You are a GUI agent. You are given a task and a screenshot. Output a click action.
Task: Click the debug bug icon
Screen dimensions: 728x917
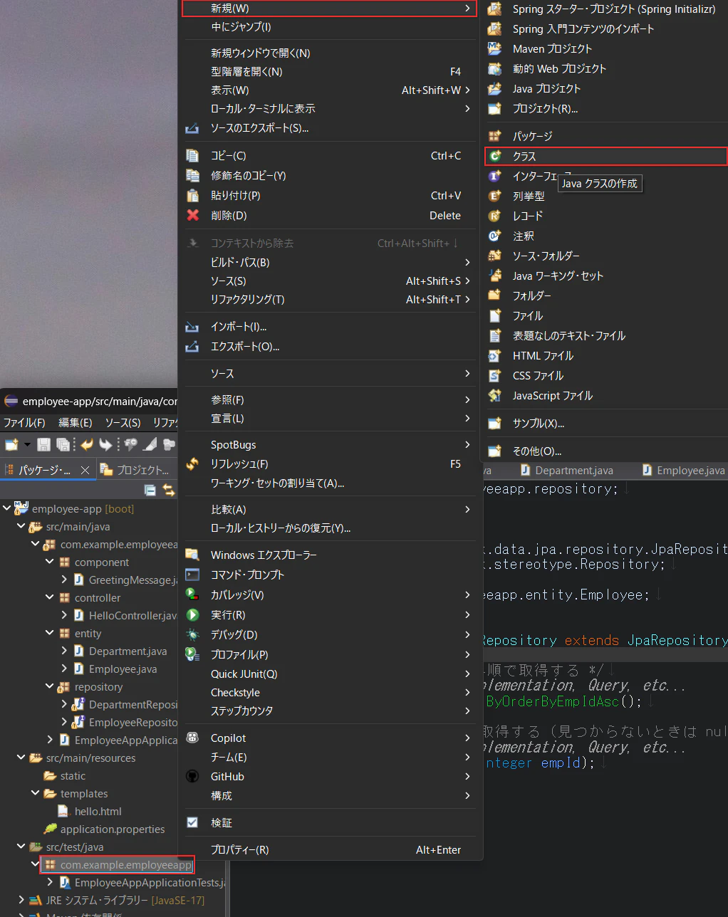pyautogui.click(x=192, y=634)
